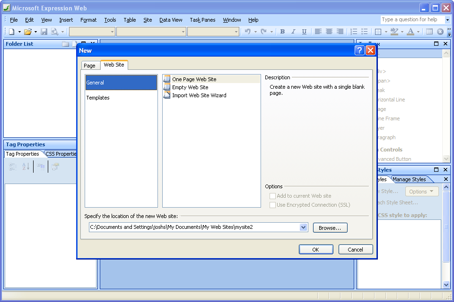This screenshot has height=302, width=454.
Task: Click the Type a question for help box
Action: point(412,20)
